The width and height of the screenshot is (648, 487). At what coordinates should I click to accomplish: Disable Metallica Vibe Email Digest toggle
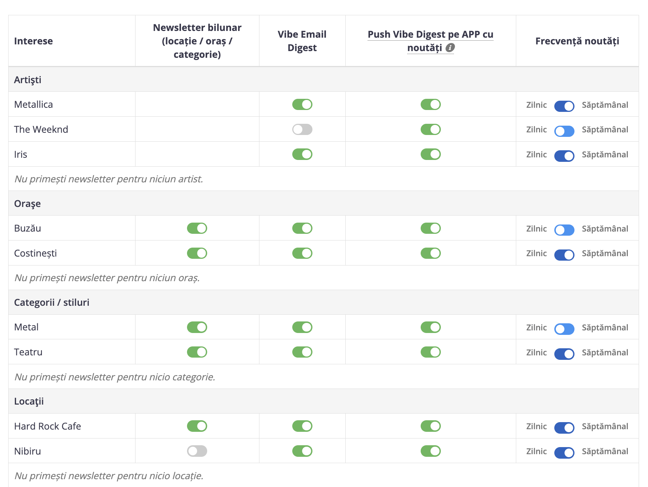tap(302, 104)
